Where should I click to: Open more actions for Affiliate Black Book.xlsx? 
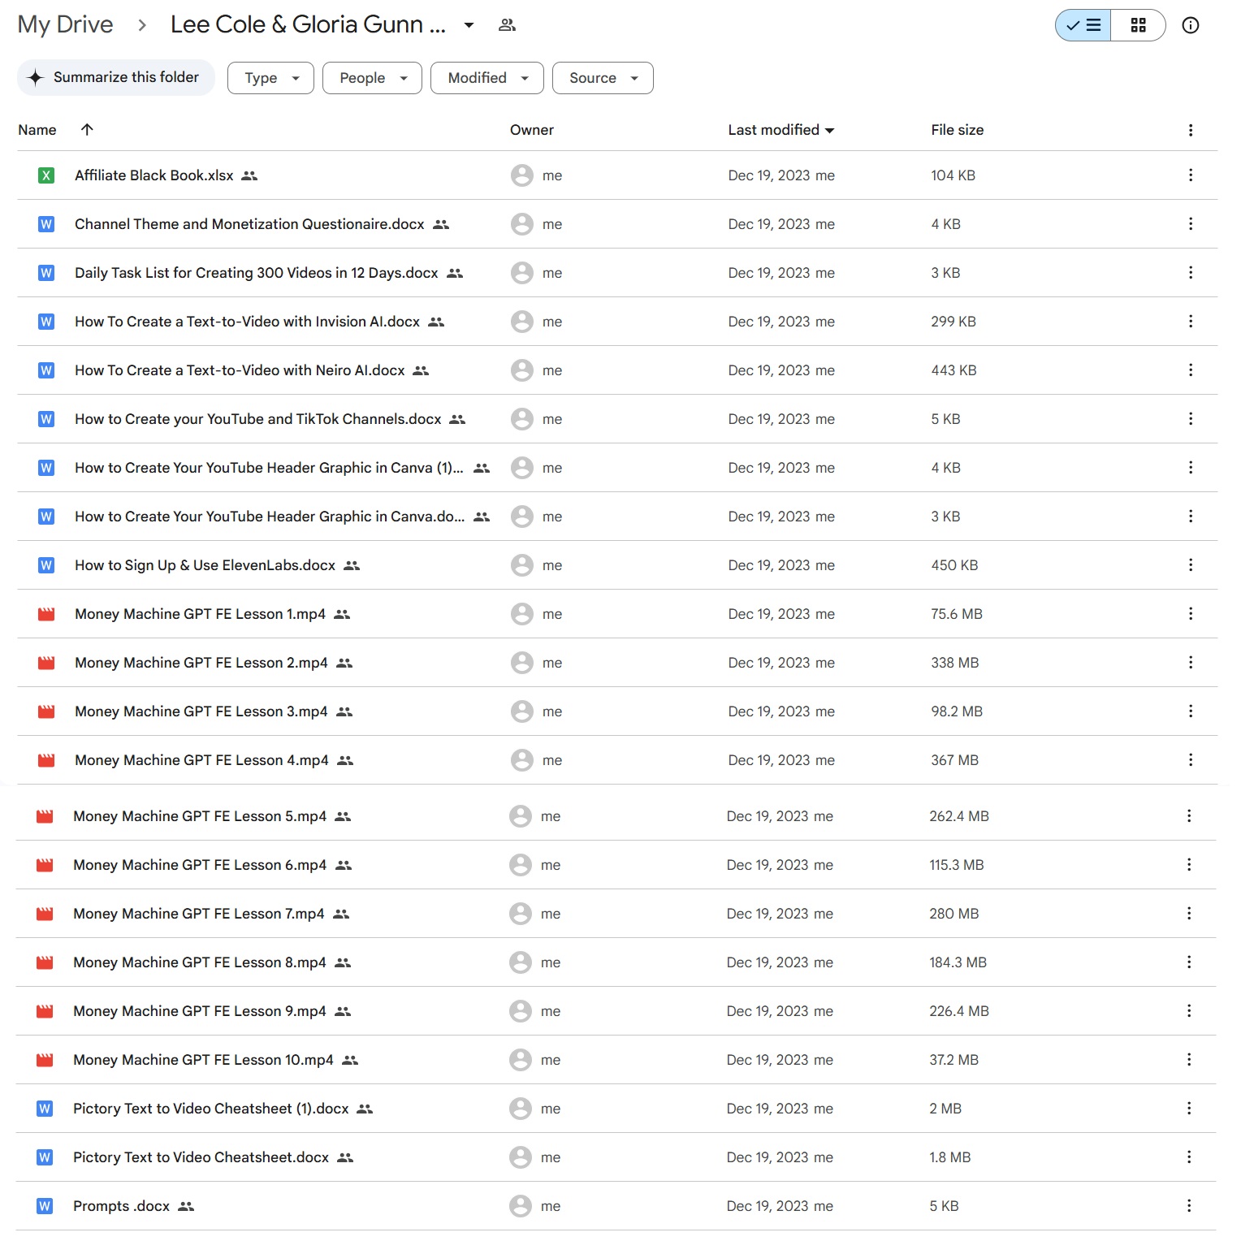pos(1190,175)
